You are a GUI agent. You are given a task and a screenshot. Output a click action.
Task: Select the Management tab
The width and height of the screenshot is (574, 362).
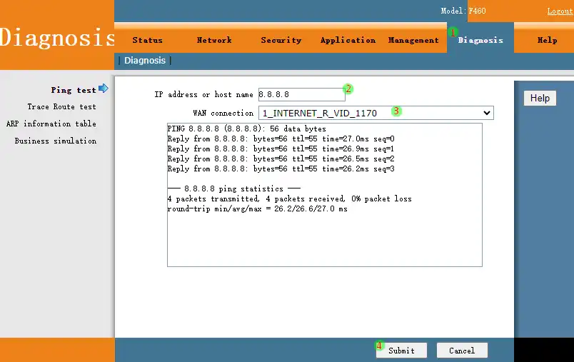413,41
